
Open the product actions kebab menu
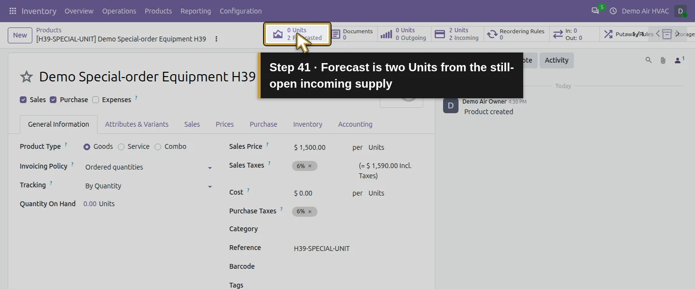coord(216,39)
